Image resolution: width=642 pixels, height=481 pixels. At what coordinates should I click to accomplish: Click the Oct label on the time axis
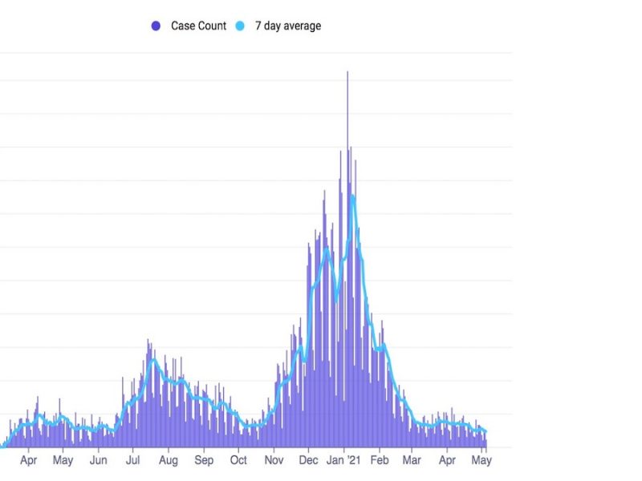[x=238, y=461]
